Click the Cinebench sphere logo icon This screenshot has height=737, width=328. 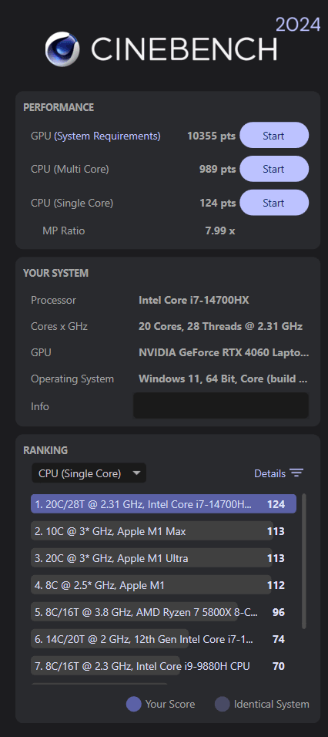62,49
